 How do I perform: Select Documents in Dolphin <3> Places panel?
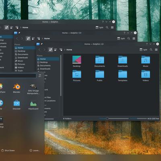click(x=25, y=54)
